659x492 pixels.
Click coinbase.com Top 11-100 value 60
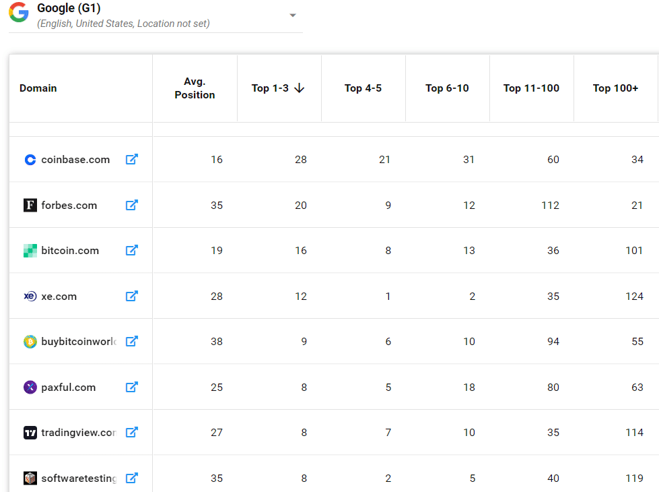553,160
